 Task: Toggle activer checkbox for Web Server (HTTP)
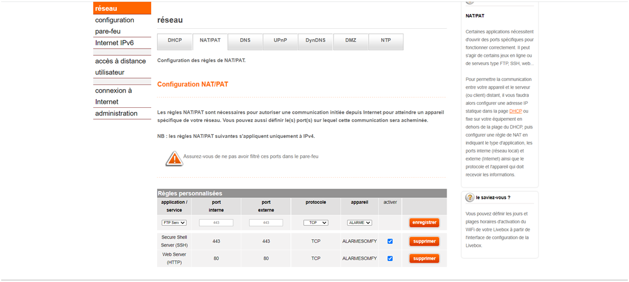click(x=390, y=258)
